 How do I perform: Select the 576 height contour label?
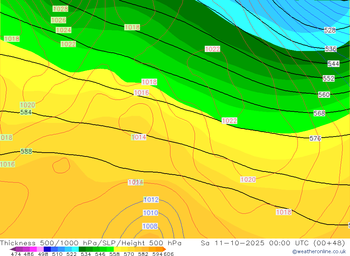(315, 138)
